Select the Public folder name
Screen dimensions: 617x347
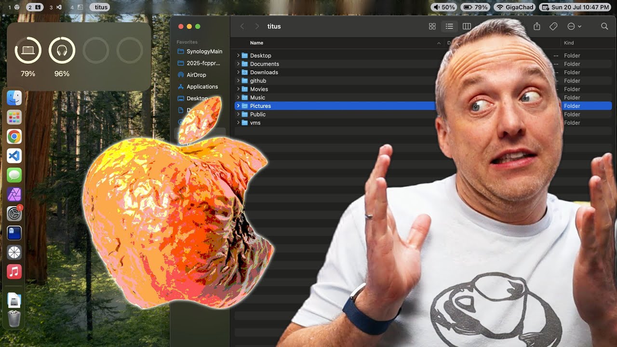[x=258, y=114]
